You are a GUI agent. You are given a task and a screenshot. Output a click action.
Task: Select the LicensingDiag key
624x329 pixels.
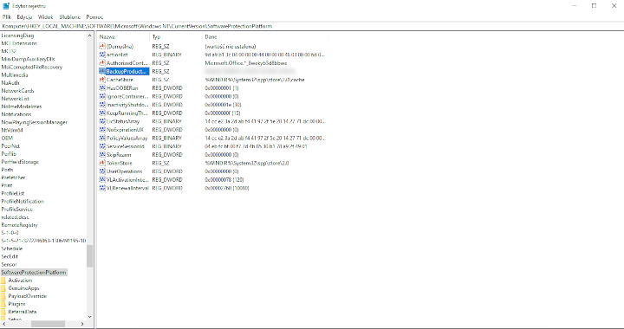pos(17,35)
